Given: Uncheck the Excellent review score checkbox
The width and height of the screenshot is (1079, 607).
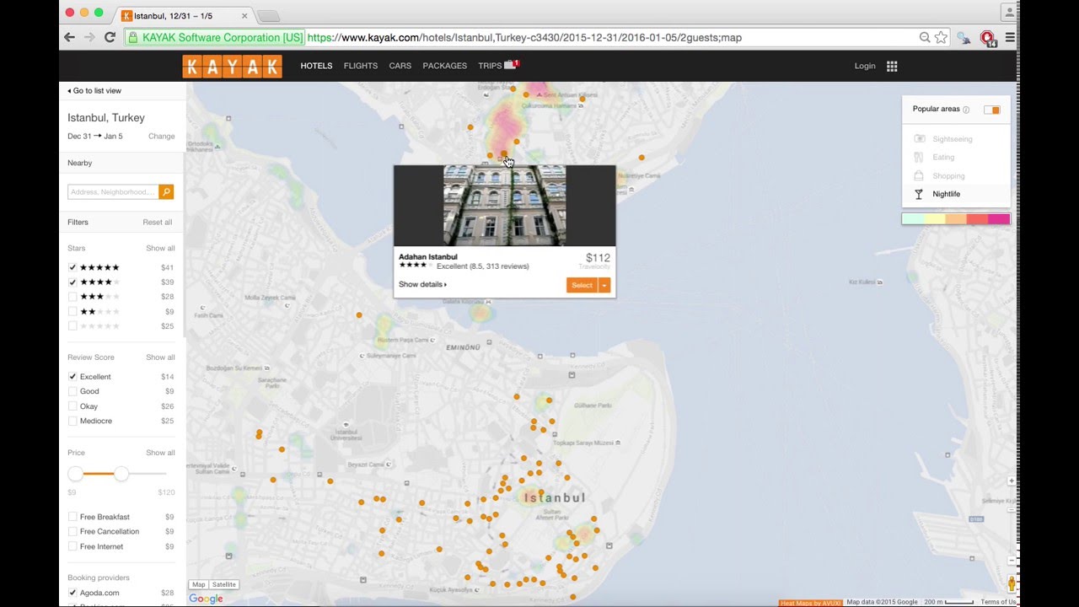Looking at the screenshot, I should 72,377.
